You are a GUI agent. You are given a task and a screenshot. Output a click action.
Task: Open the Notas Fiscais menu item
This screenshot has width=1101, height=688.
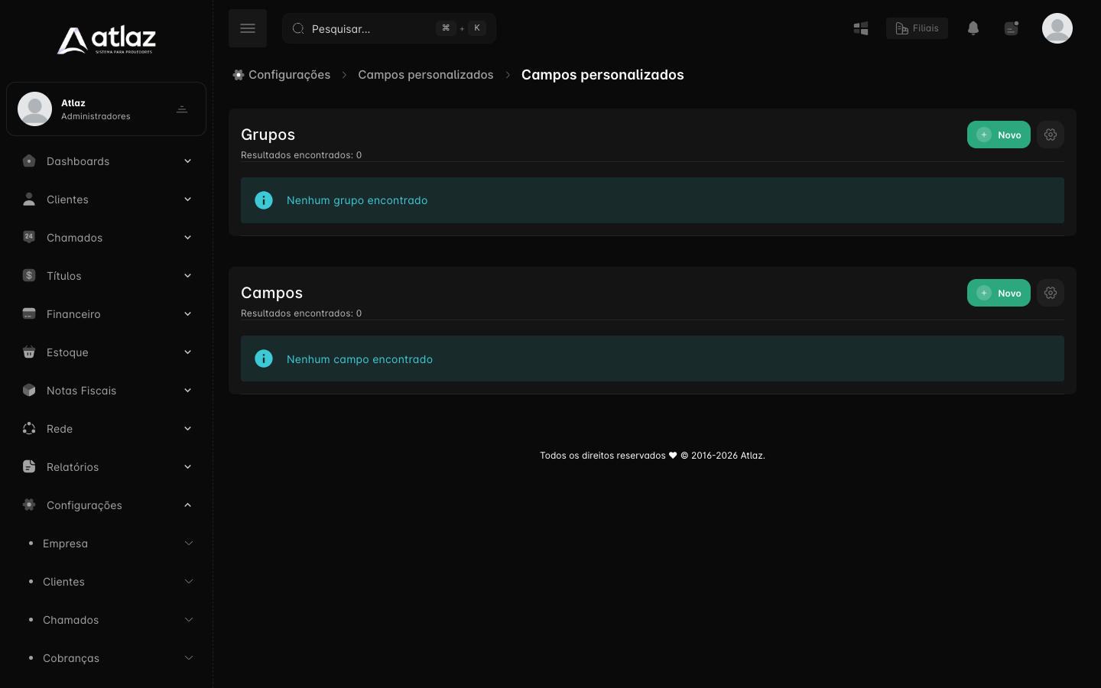coord(106,391)
